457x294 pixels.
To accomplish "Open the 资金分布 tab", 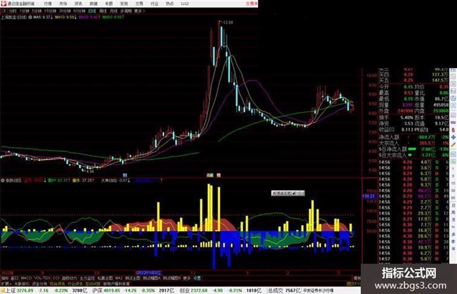I will 40,283.
